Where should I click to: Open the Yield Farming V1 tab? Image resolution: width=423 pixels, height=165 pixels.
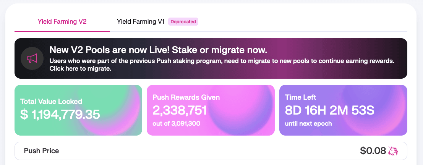pyautogui.click(x=141, y=21)
